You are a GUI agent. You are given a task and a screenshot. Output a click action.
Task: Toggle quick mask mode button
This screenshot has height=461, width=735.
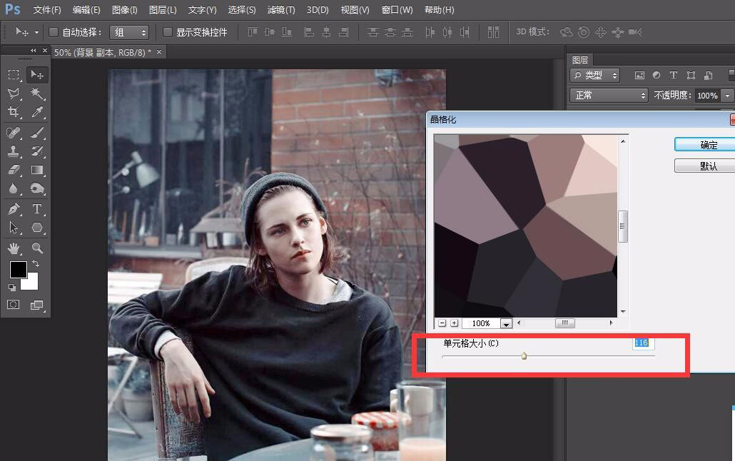pos(14,305)
